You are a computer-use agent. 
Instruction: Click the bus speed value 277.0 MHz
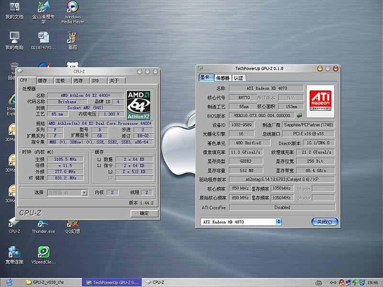[x=65, y=172]
